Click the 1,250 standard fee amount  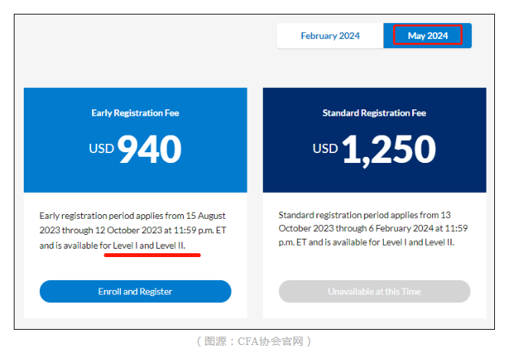click(x=388, y=149)
